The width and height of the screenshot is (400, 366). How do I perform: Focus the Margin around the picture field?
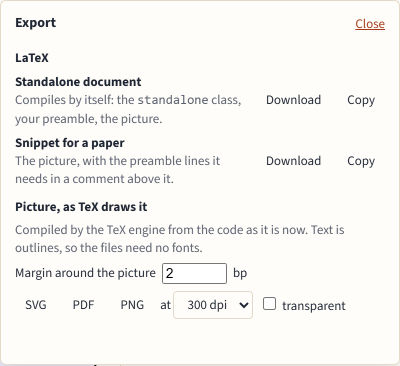194,273
